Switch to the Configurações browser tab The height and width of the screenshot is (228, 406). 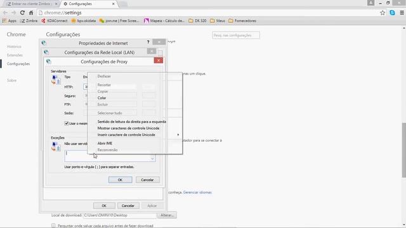coord(89,4)
